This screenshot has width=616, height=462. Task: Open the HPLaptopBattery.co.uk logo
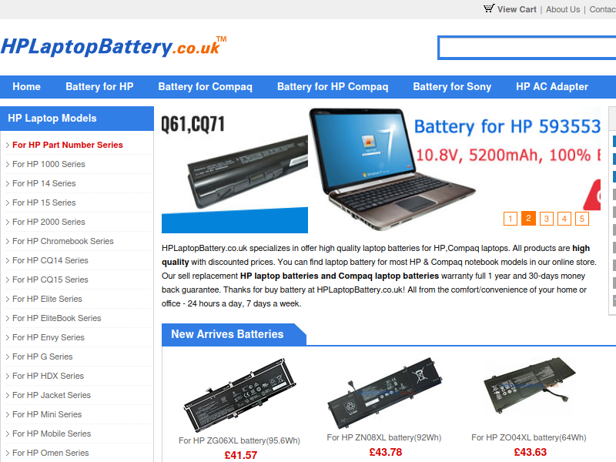114,46
